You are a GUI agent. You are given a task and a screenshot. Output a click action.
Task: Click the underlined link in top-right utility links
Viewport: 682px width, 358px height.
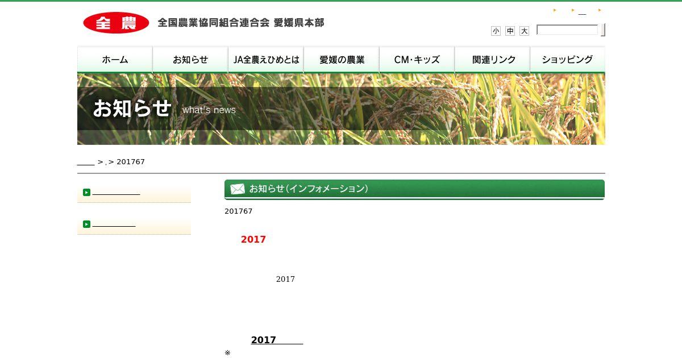(x=582, y=11)
